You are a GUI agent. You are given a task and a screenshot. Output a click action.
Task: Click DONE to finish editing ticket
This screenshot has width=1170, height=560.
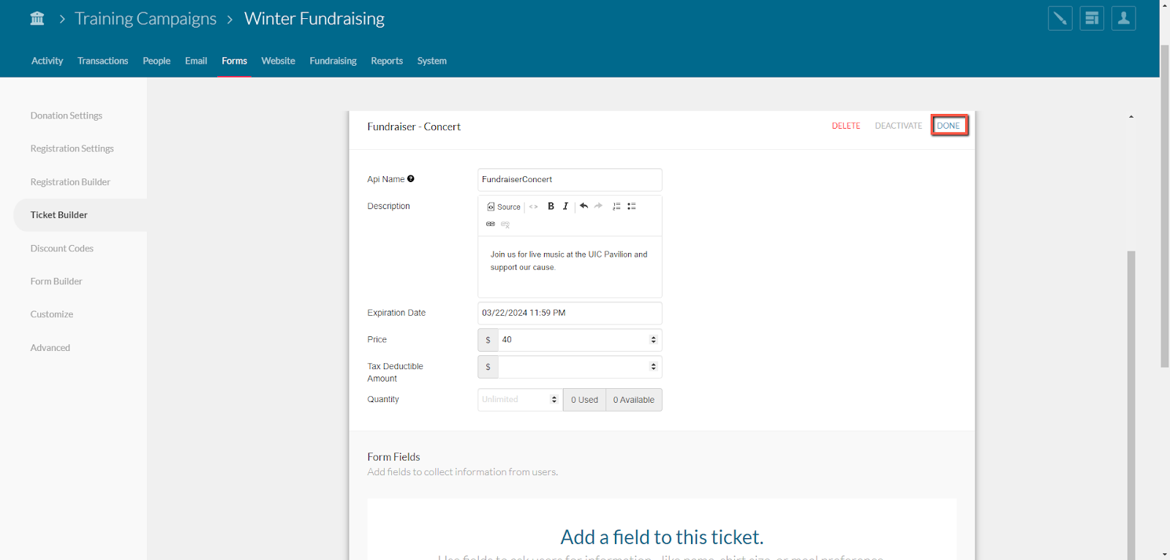click(x=949, y=126)
